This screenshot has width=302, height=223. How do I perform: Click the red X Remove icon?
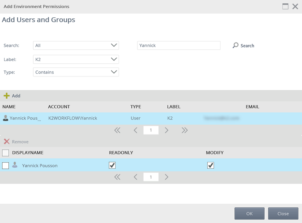[x=6, y=142]
